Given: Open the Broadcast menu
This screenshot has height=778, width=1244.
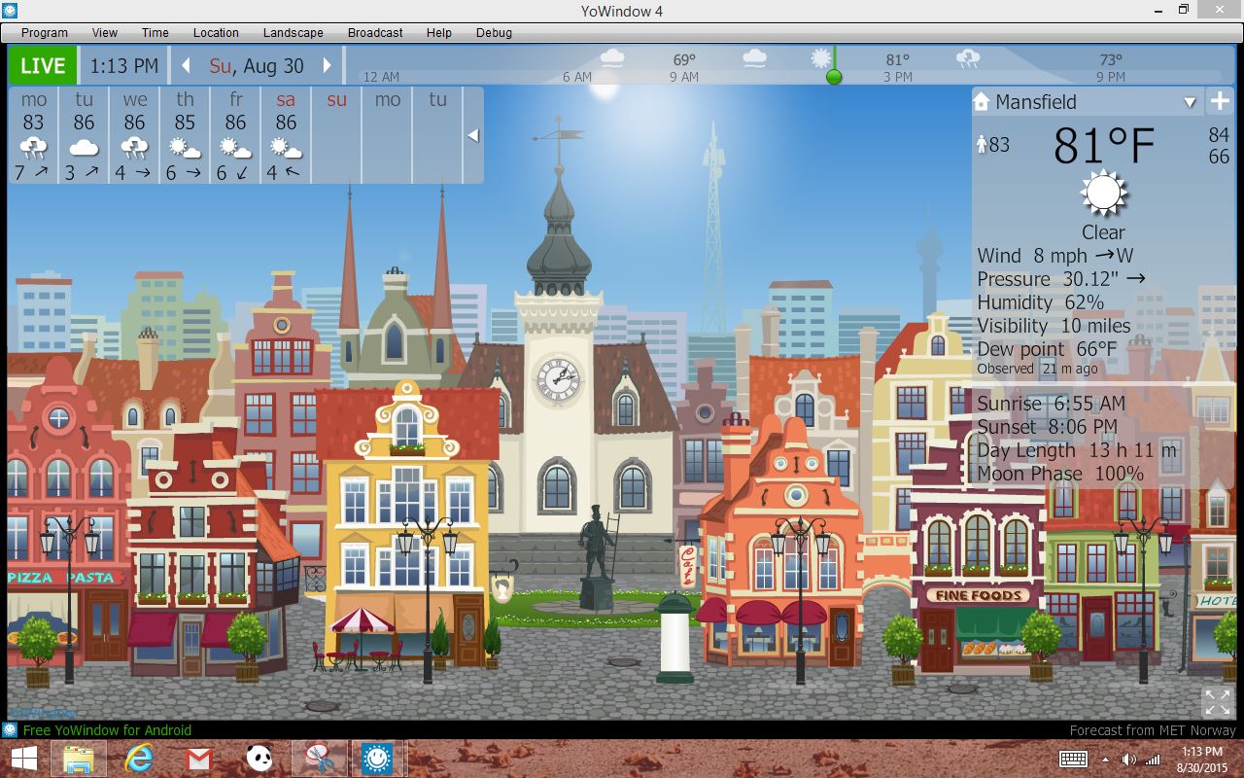Looking at the screenshot, I should tap(375, 32).
